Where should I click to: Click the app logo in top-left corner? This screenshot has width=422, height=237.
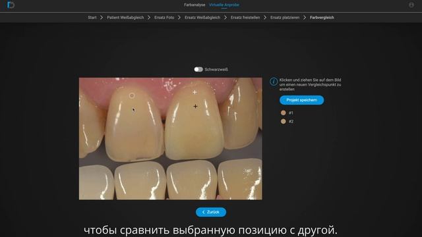click(x=11, y=5)
